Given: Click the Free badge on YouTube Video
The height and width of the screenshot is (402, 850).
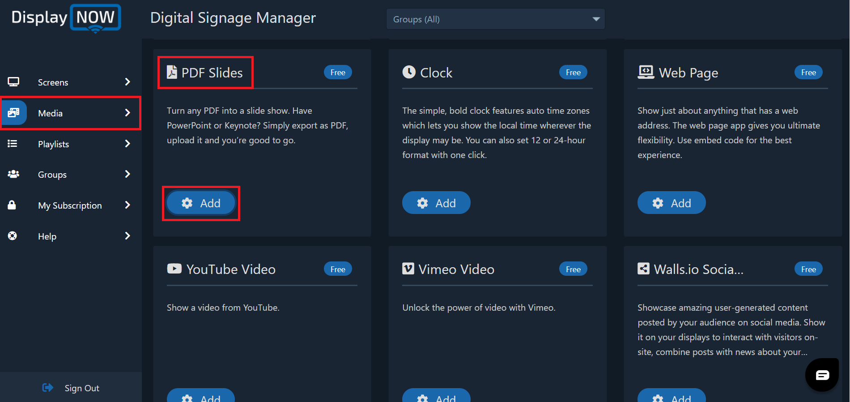Looking at the screenshot, I should click(338, 269).
